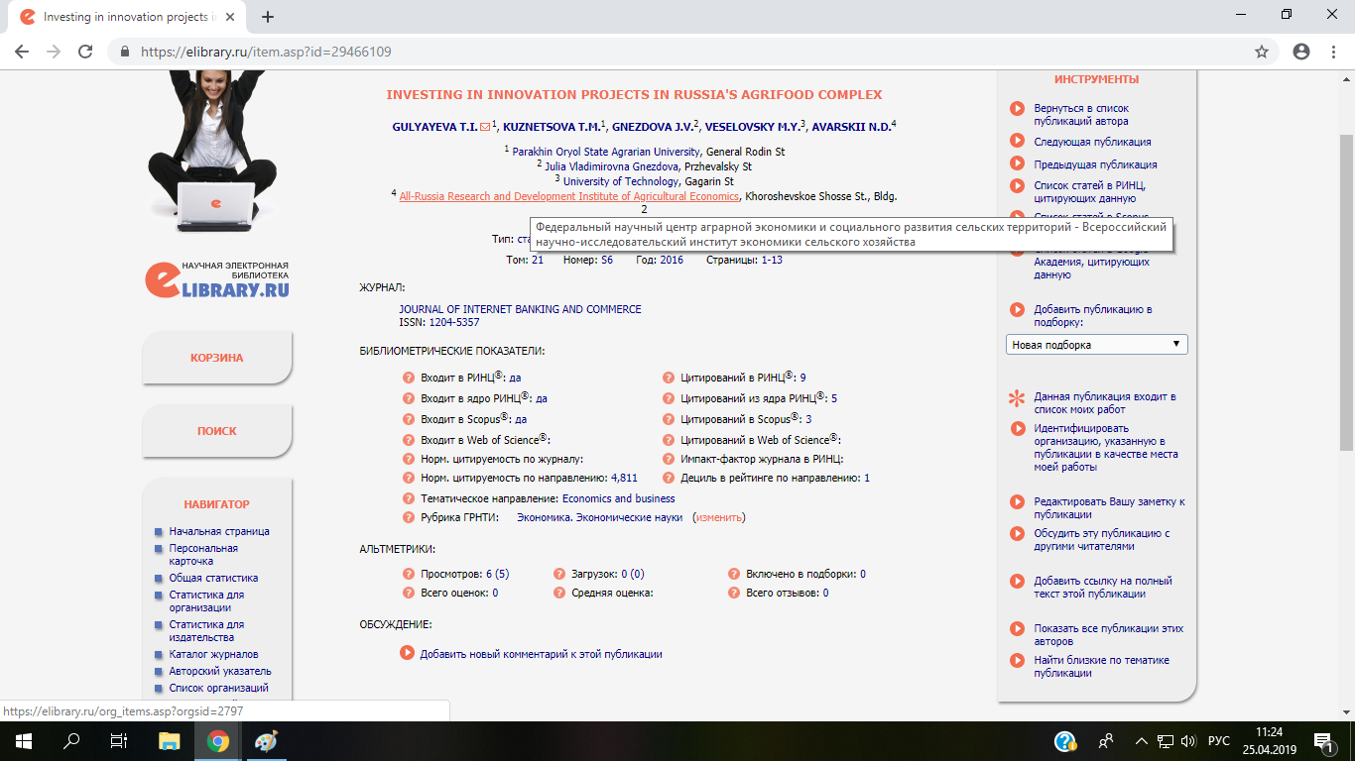
Task: Click author link 'VESELOVSKY M.Y.'
Action: click(753, 127)
